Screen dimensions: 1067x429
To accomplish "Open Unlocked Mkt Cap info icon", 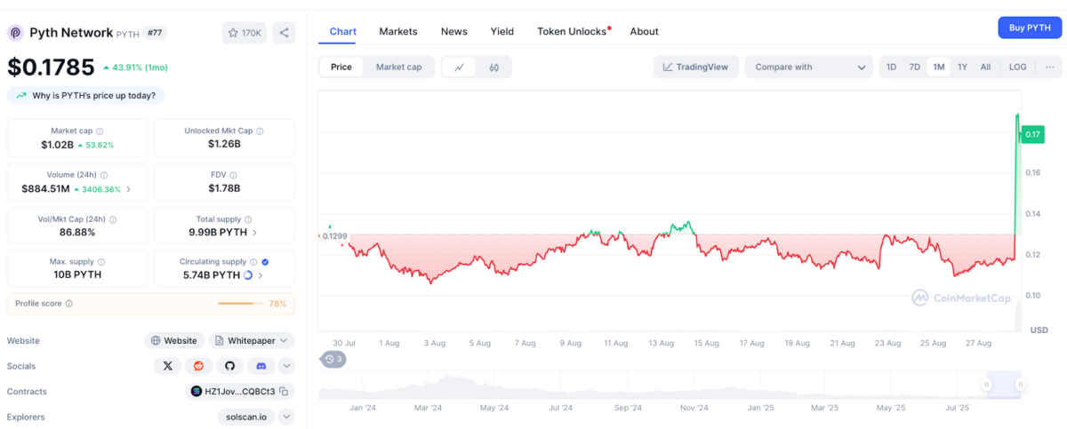I will pos(260,131).
